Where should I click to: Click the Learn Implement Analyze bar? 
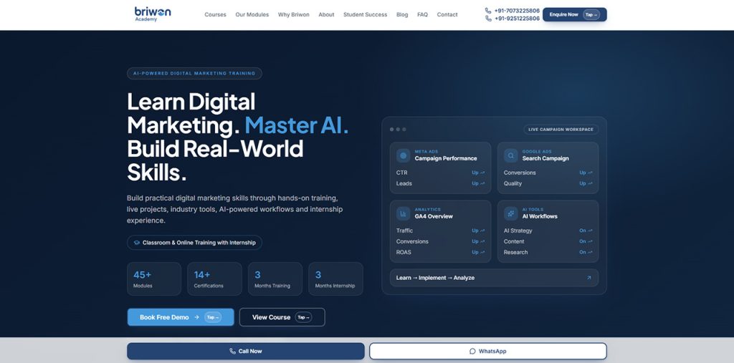494,278
